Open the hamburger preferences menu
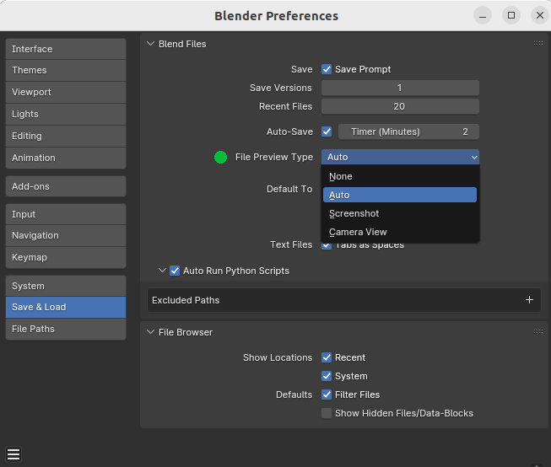Image resolution: width=551 pixels, height=467 pixels. pos(14,454)
